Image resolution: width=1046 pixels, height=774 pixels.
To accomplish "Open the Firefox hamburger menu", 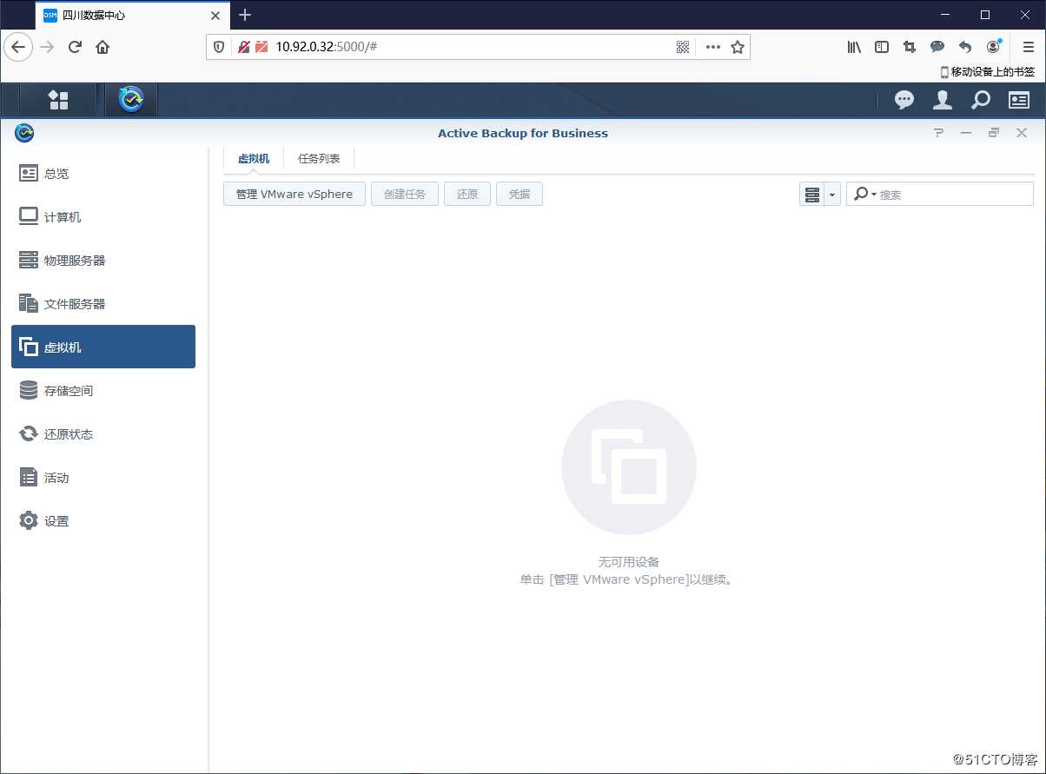I will [x=1029, y=47].
